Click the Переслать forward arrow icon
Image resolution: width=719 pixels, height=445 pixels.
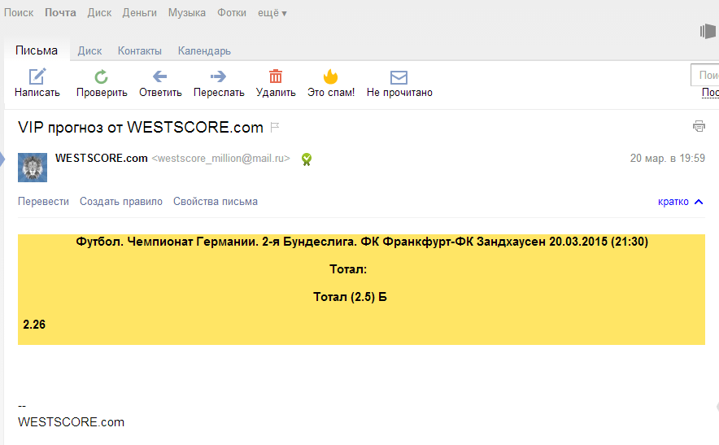[x=218, y=77]
